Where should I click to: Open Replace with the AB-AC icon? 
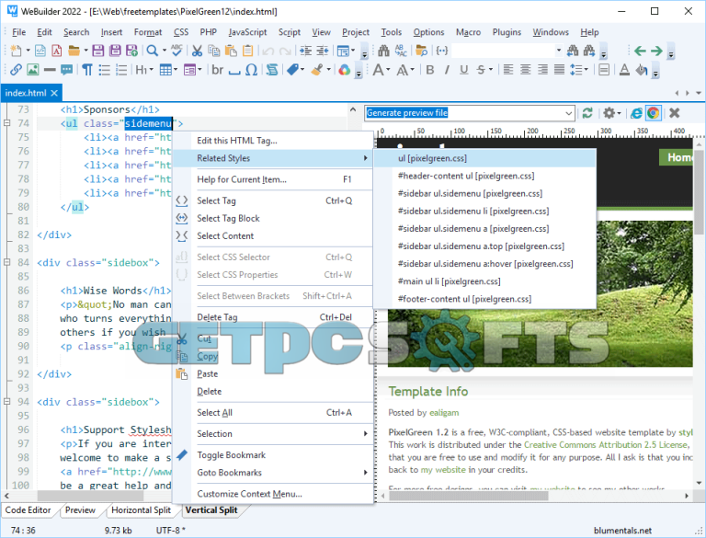tap(401, 51)
